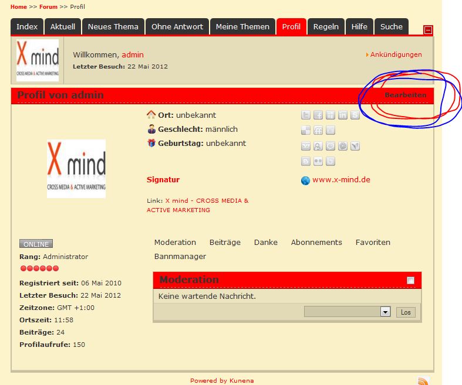Open the RSS feed icon
462x385 pixels.
pos(423,381)
